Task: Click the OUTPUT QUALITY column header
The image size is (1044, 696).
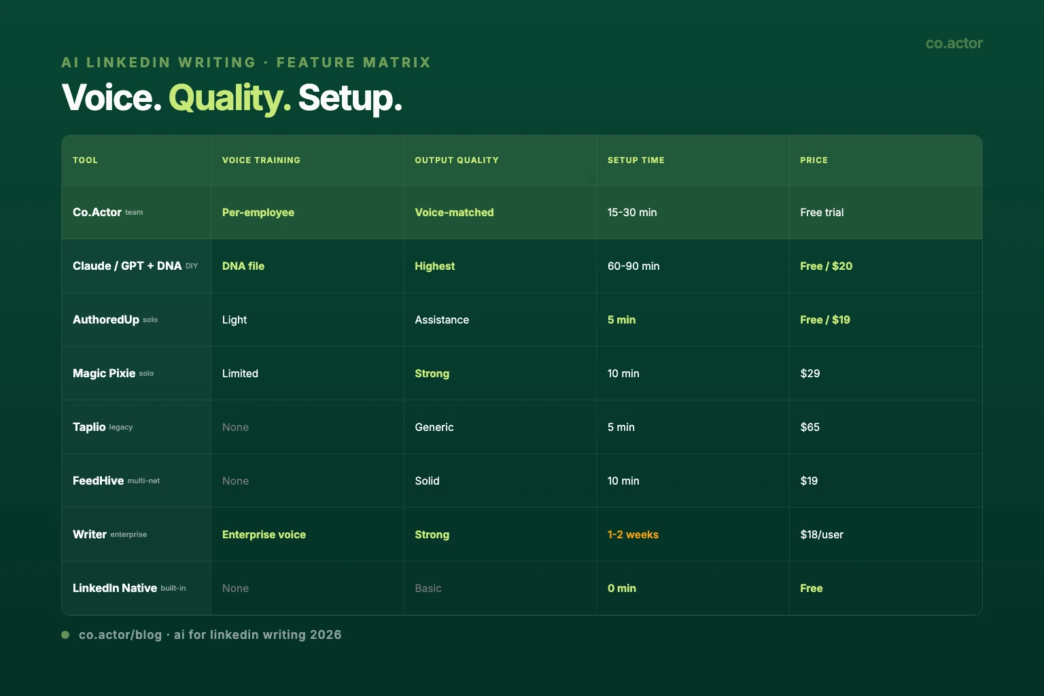Action: (457, 160)
